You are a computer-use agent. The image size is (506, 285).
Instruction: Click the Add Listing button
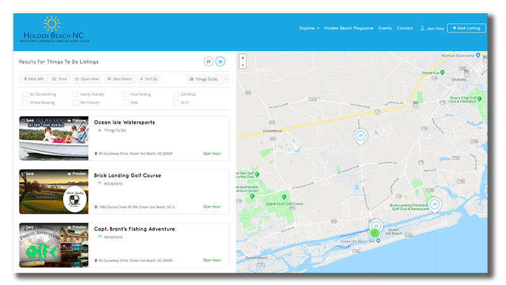[x=466, y=28]
